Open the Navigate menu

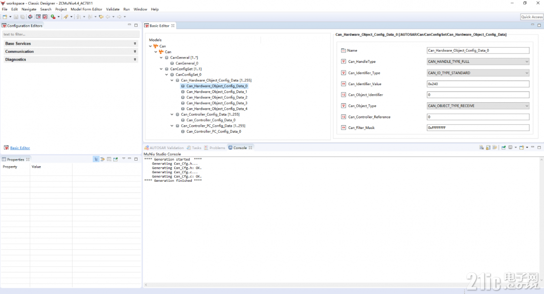[x=29, y=10]
